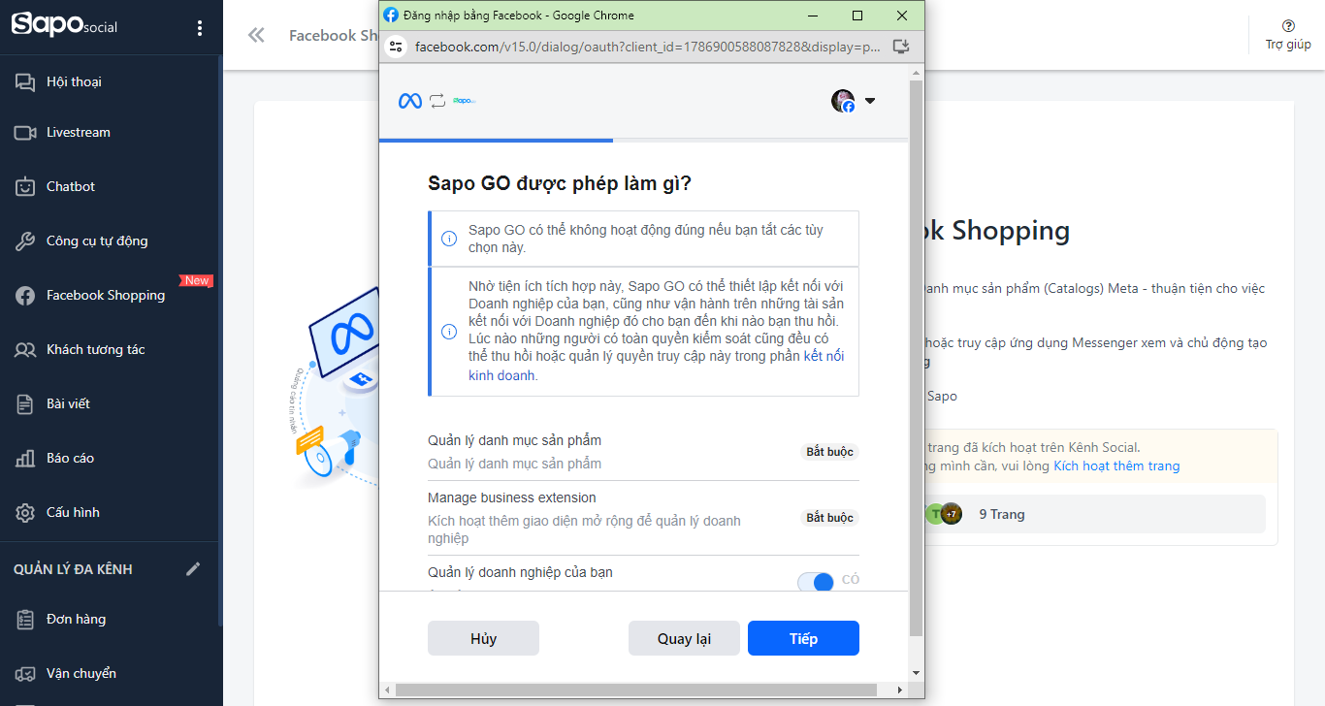Click the overlapping page avatars next to 9 Trang

tap(943, 514)
